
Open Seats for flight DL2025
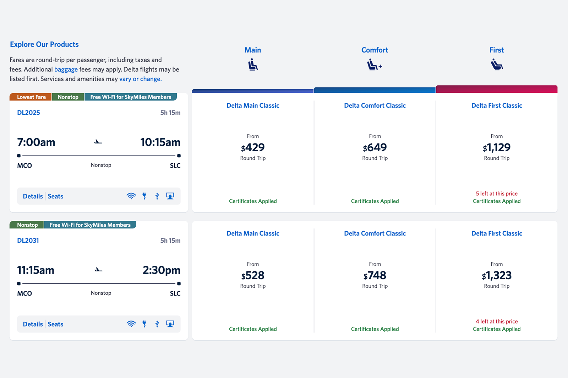tap(55, 196)
